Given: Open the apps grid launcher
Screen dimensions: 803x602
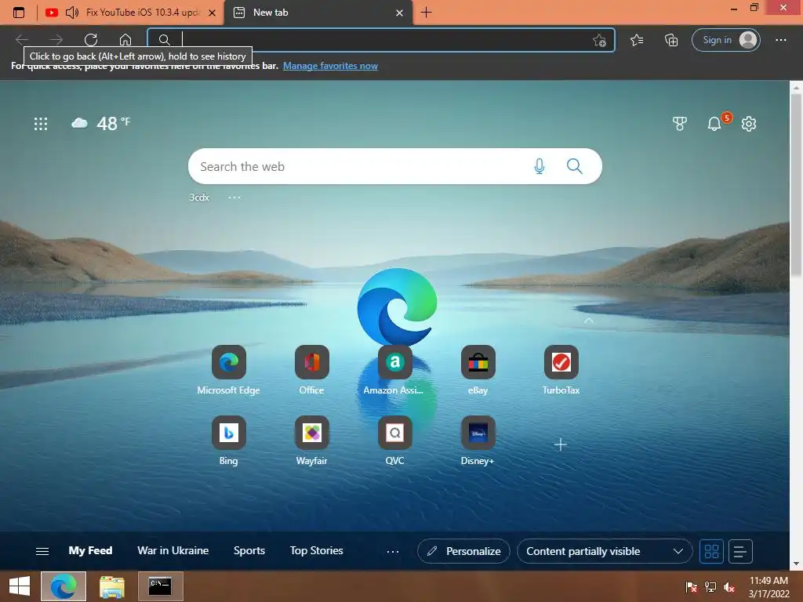Looking at the screenshot, I should (x=41, y=123).
